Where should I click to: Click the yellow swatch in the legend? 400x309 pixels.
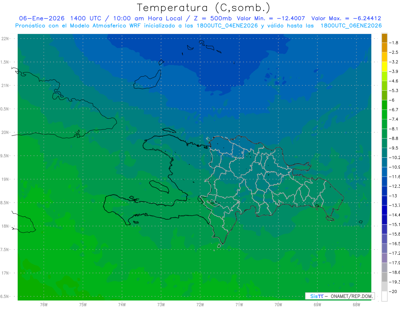click(384, 67)
